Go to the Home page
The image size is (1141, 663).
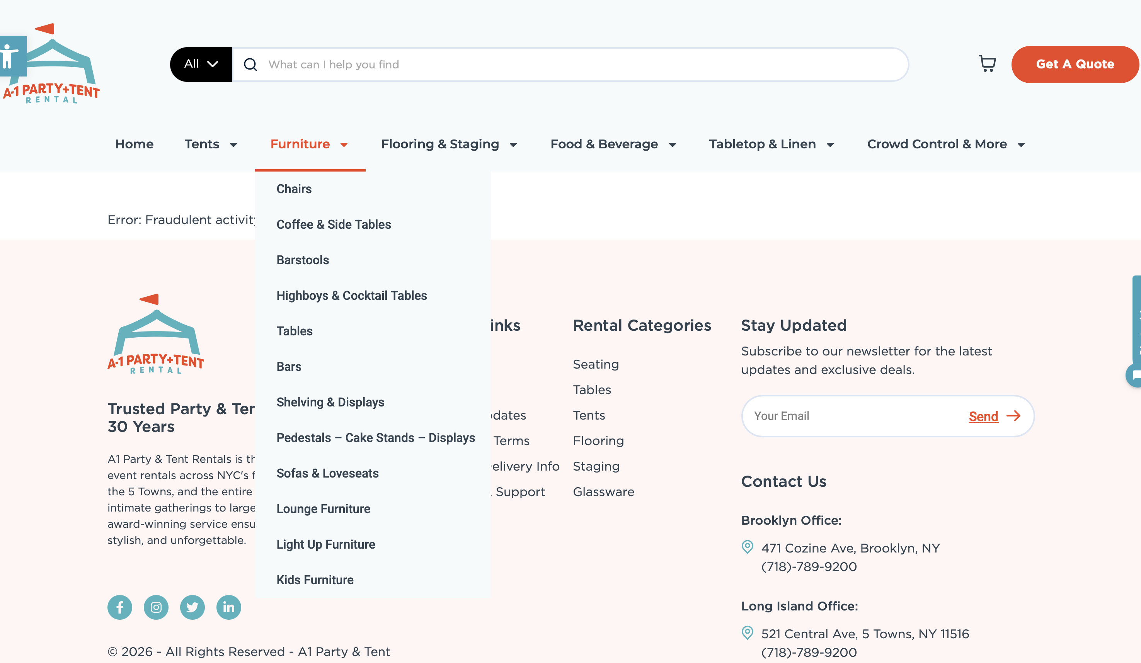[135, 144]
